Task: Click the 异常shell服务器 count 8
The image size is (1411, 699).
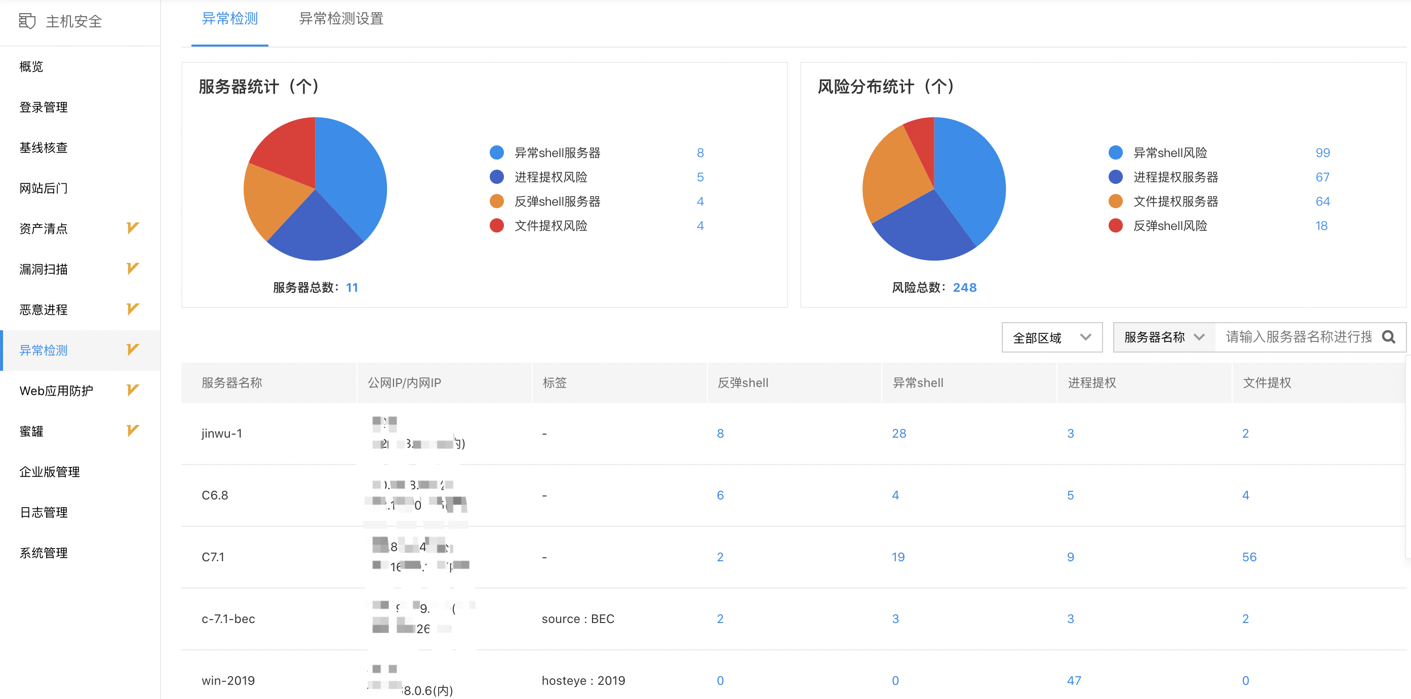Action: tap(700, 153)
